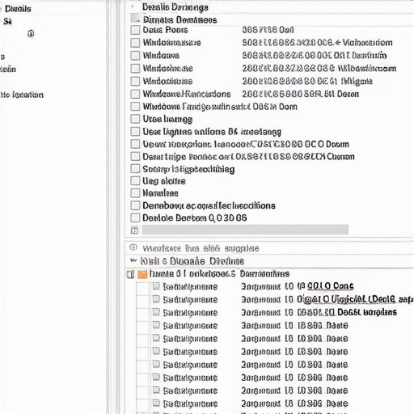Tick the checkbox beside 'Data Poors'
Viewport: 414px width, 414px height.
(135, 30)
